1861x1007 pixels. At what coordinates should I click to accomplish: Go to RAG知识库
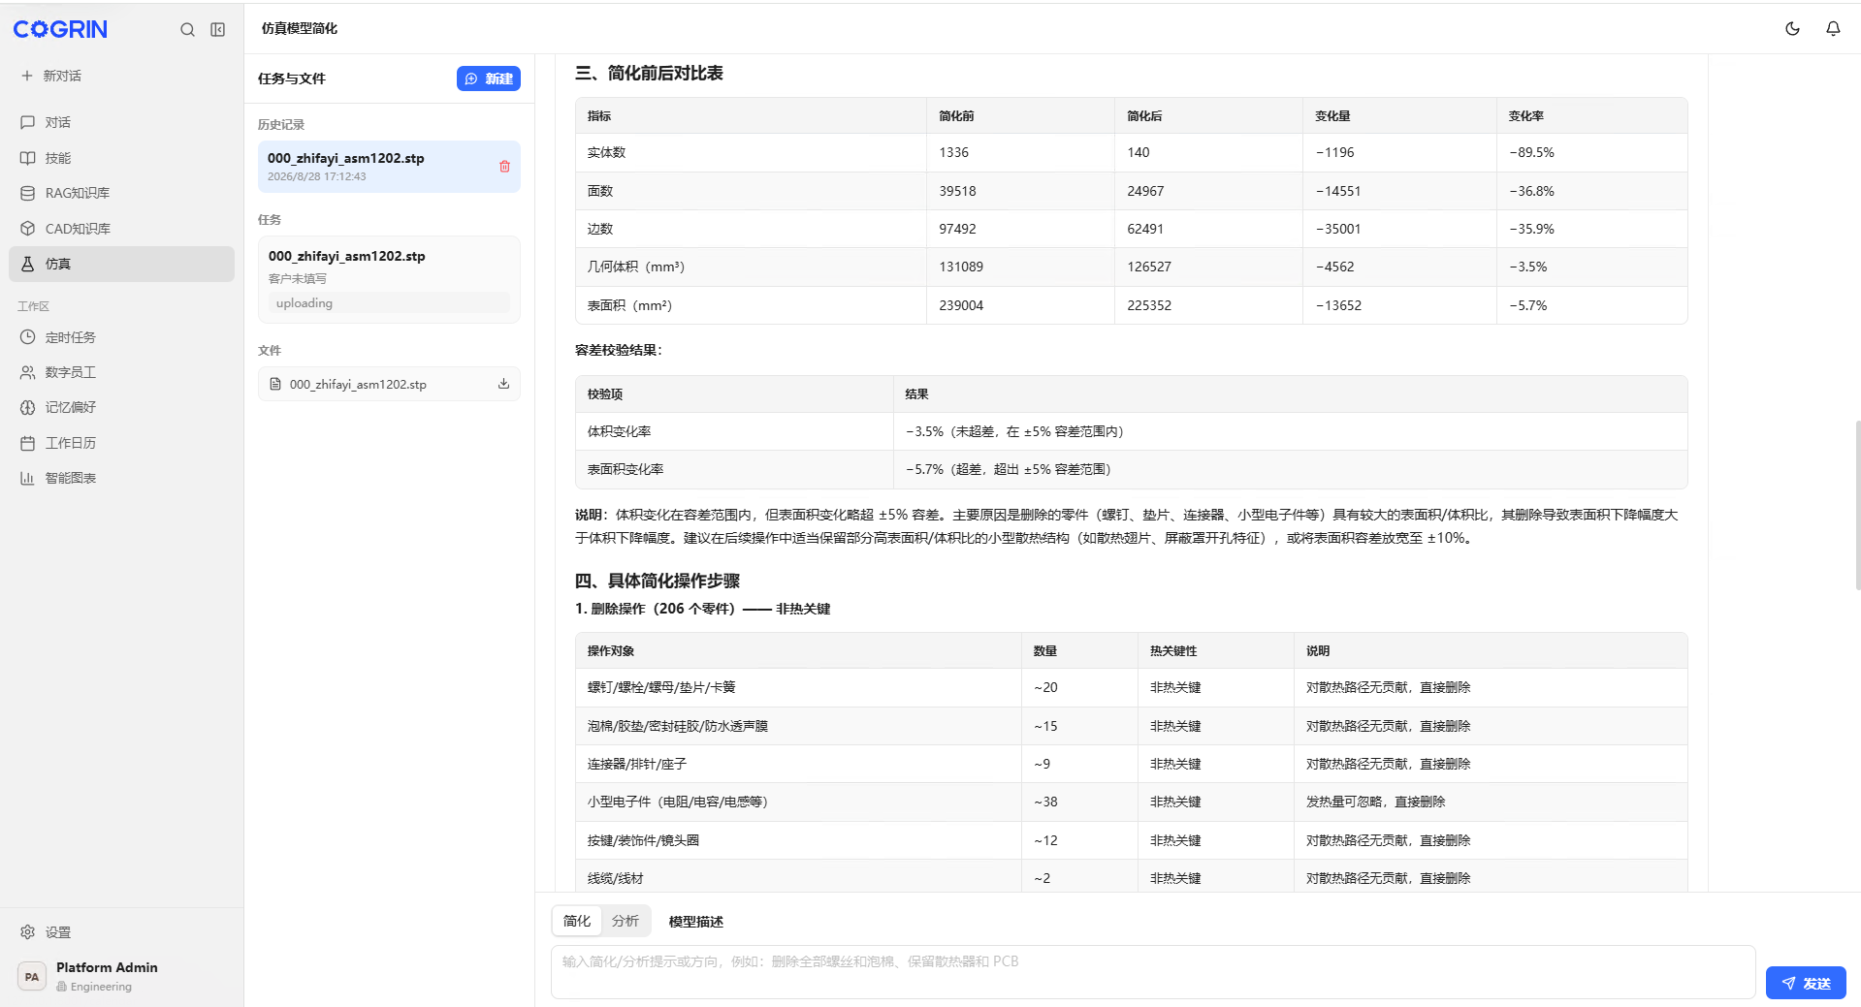(x=121, y=193)
